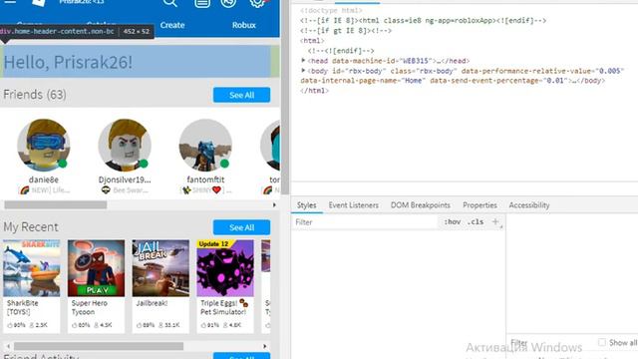Click the Djonsilver19... friend name
The image size is (638, 359).
click(x=125, y=179)
